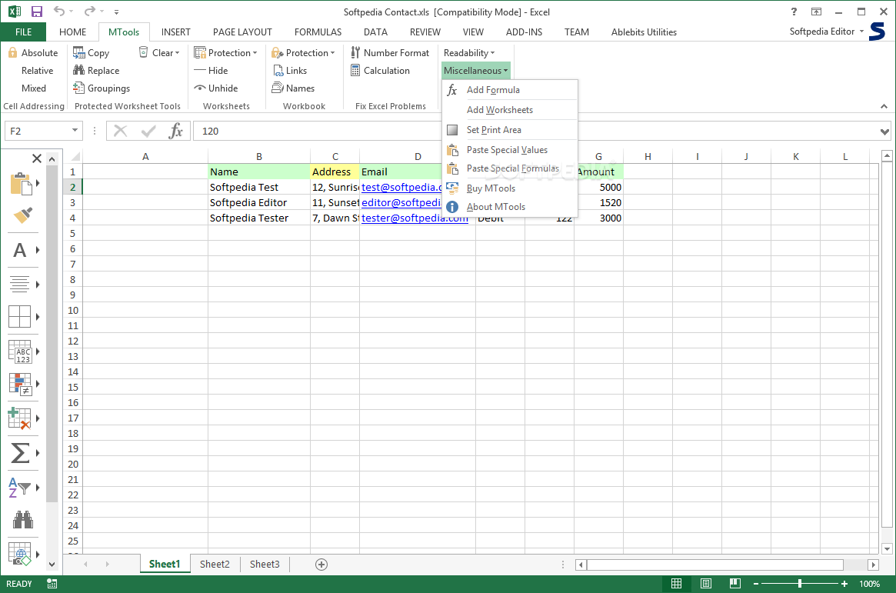The height and width of the screenshot is (593, 896).
Task: Open the Softpedia Editor account dropdown
Action: point(826,32)
